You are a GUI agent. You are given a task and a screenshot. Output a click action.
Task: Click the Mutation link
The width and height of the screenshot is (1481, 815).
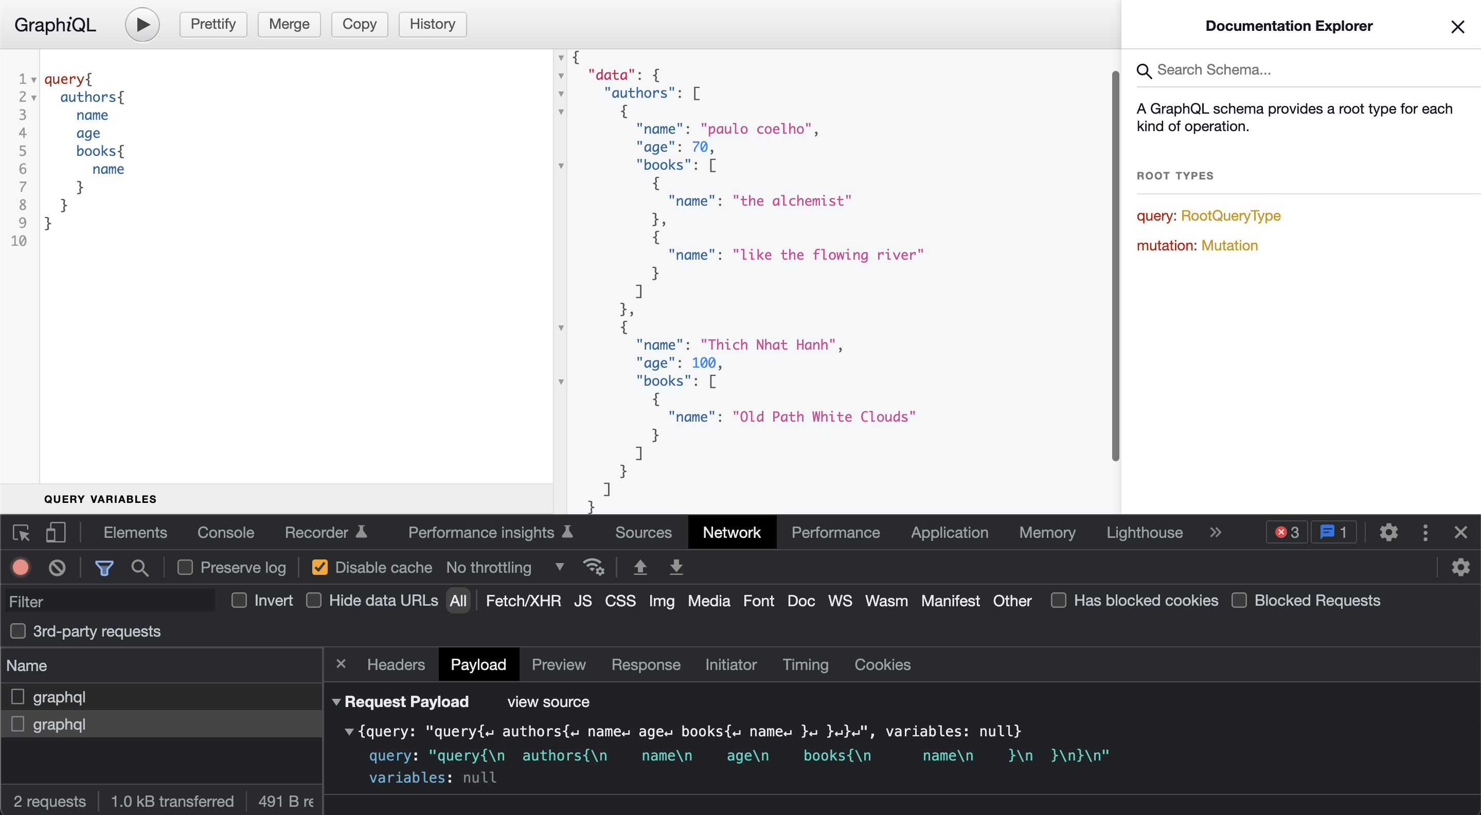(x=1229, y=245)
